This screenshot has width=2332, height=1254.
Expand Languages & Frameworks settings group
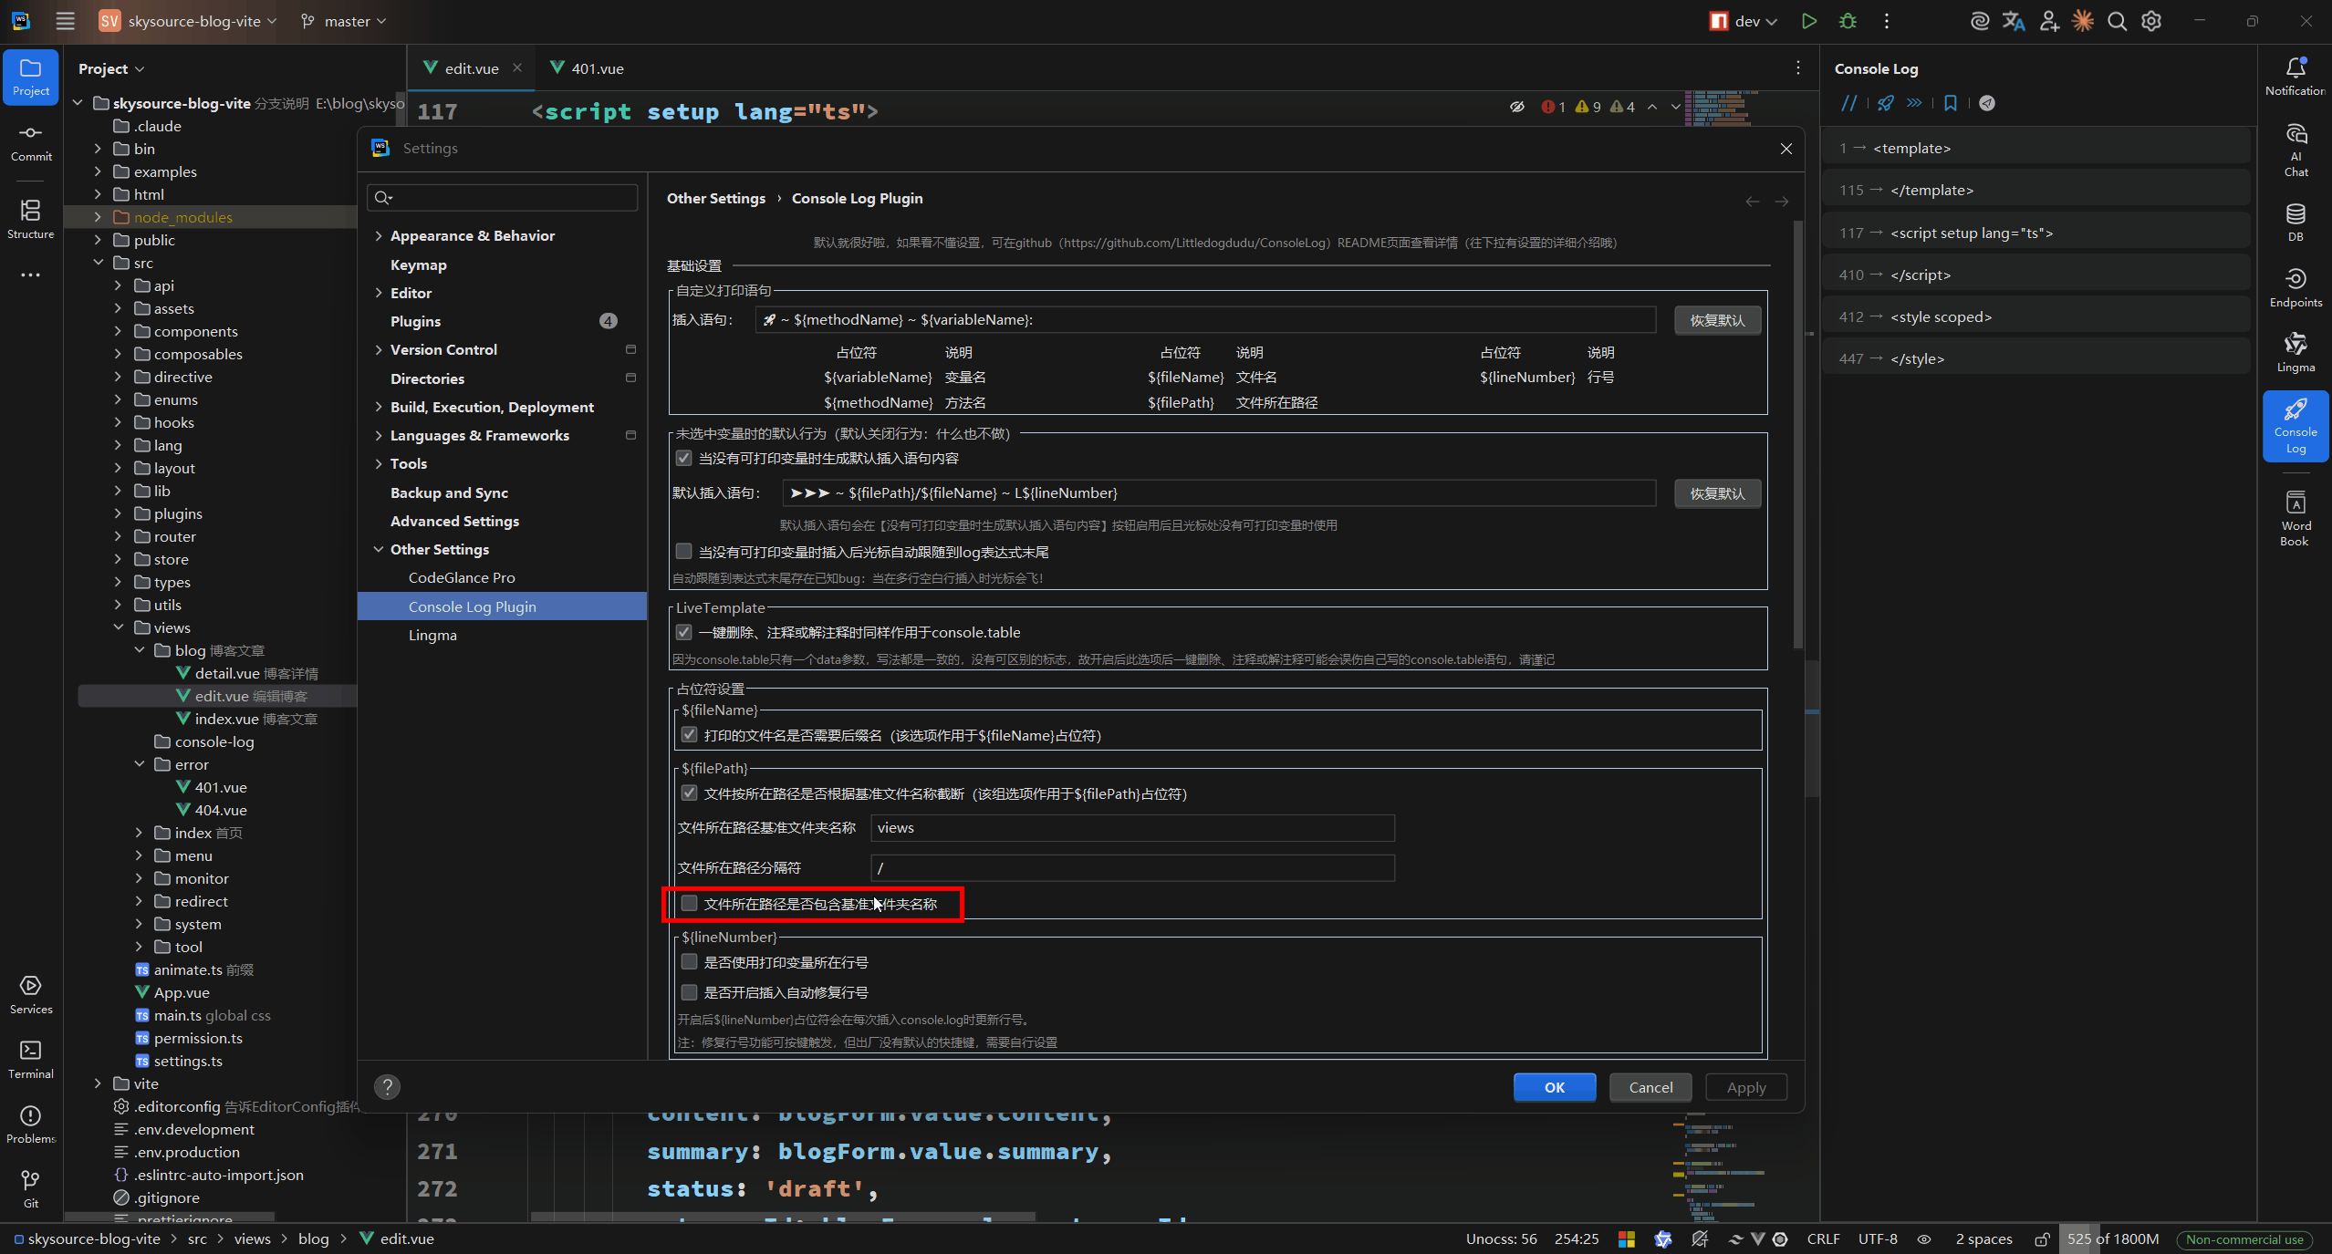tap(378, 435)
